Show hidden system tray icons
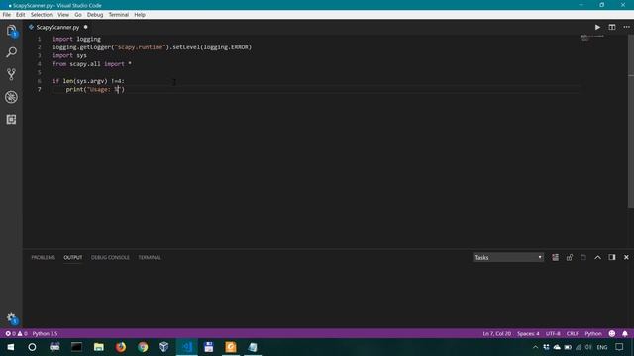This screenshot has width=634, height=356. point(535,347)
